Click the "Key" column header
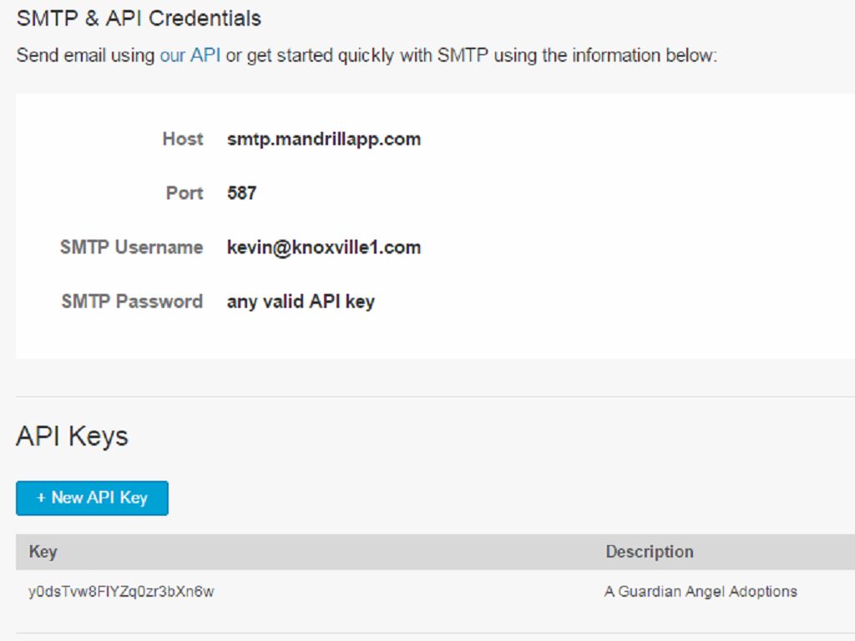Viewport: 855px width, 641px height. [x=43, y=552]
